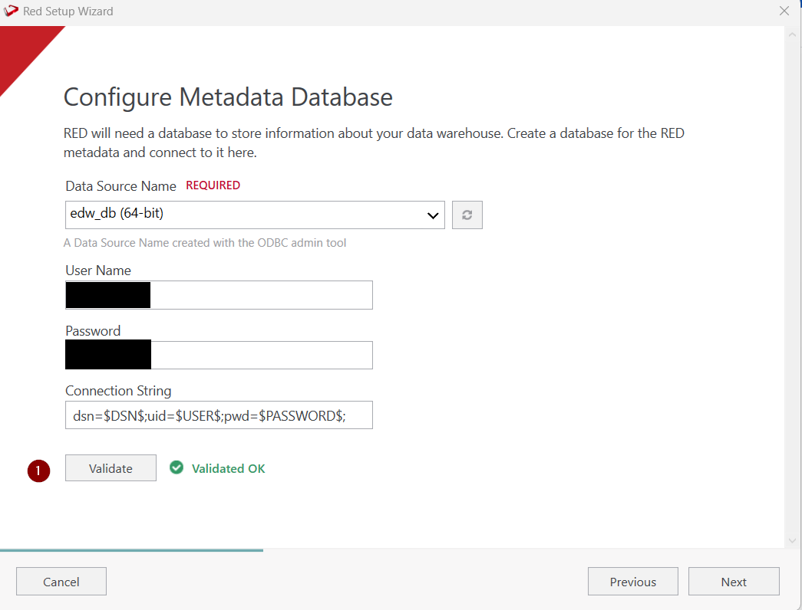
Task: Return to the Previous wizard page
Action: (632, 582)
